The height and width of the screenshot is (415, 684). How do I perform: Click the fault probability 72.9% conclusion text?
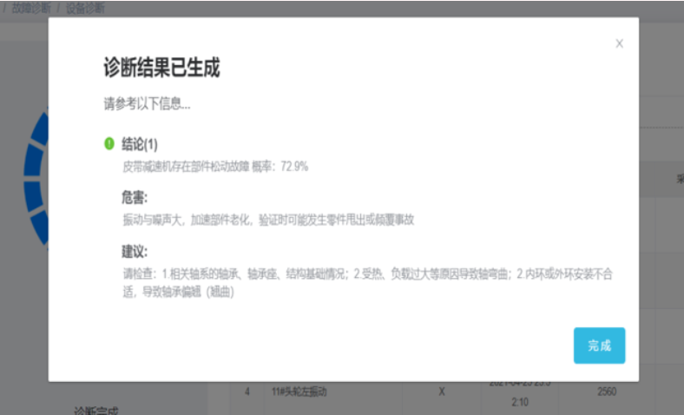pos(214,166)
